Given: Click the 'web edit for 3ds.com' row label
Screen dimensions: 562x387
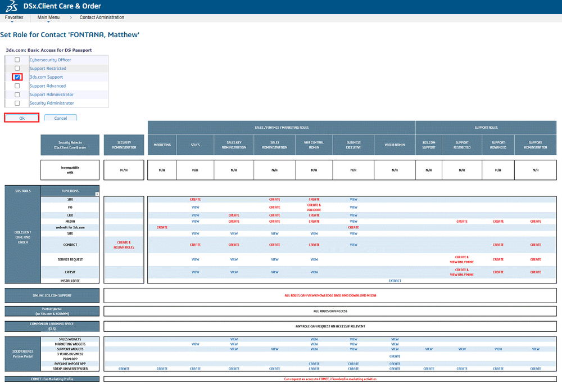Looking at the screenshot, I should point(70,227).
